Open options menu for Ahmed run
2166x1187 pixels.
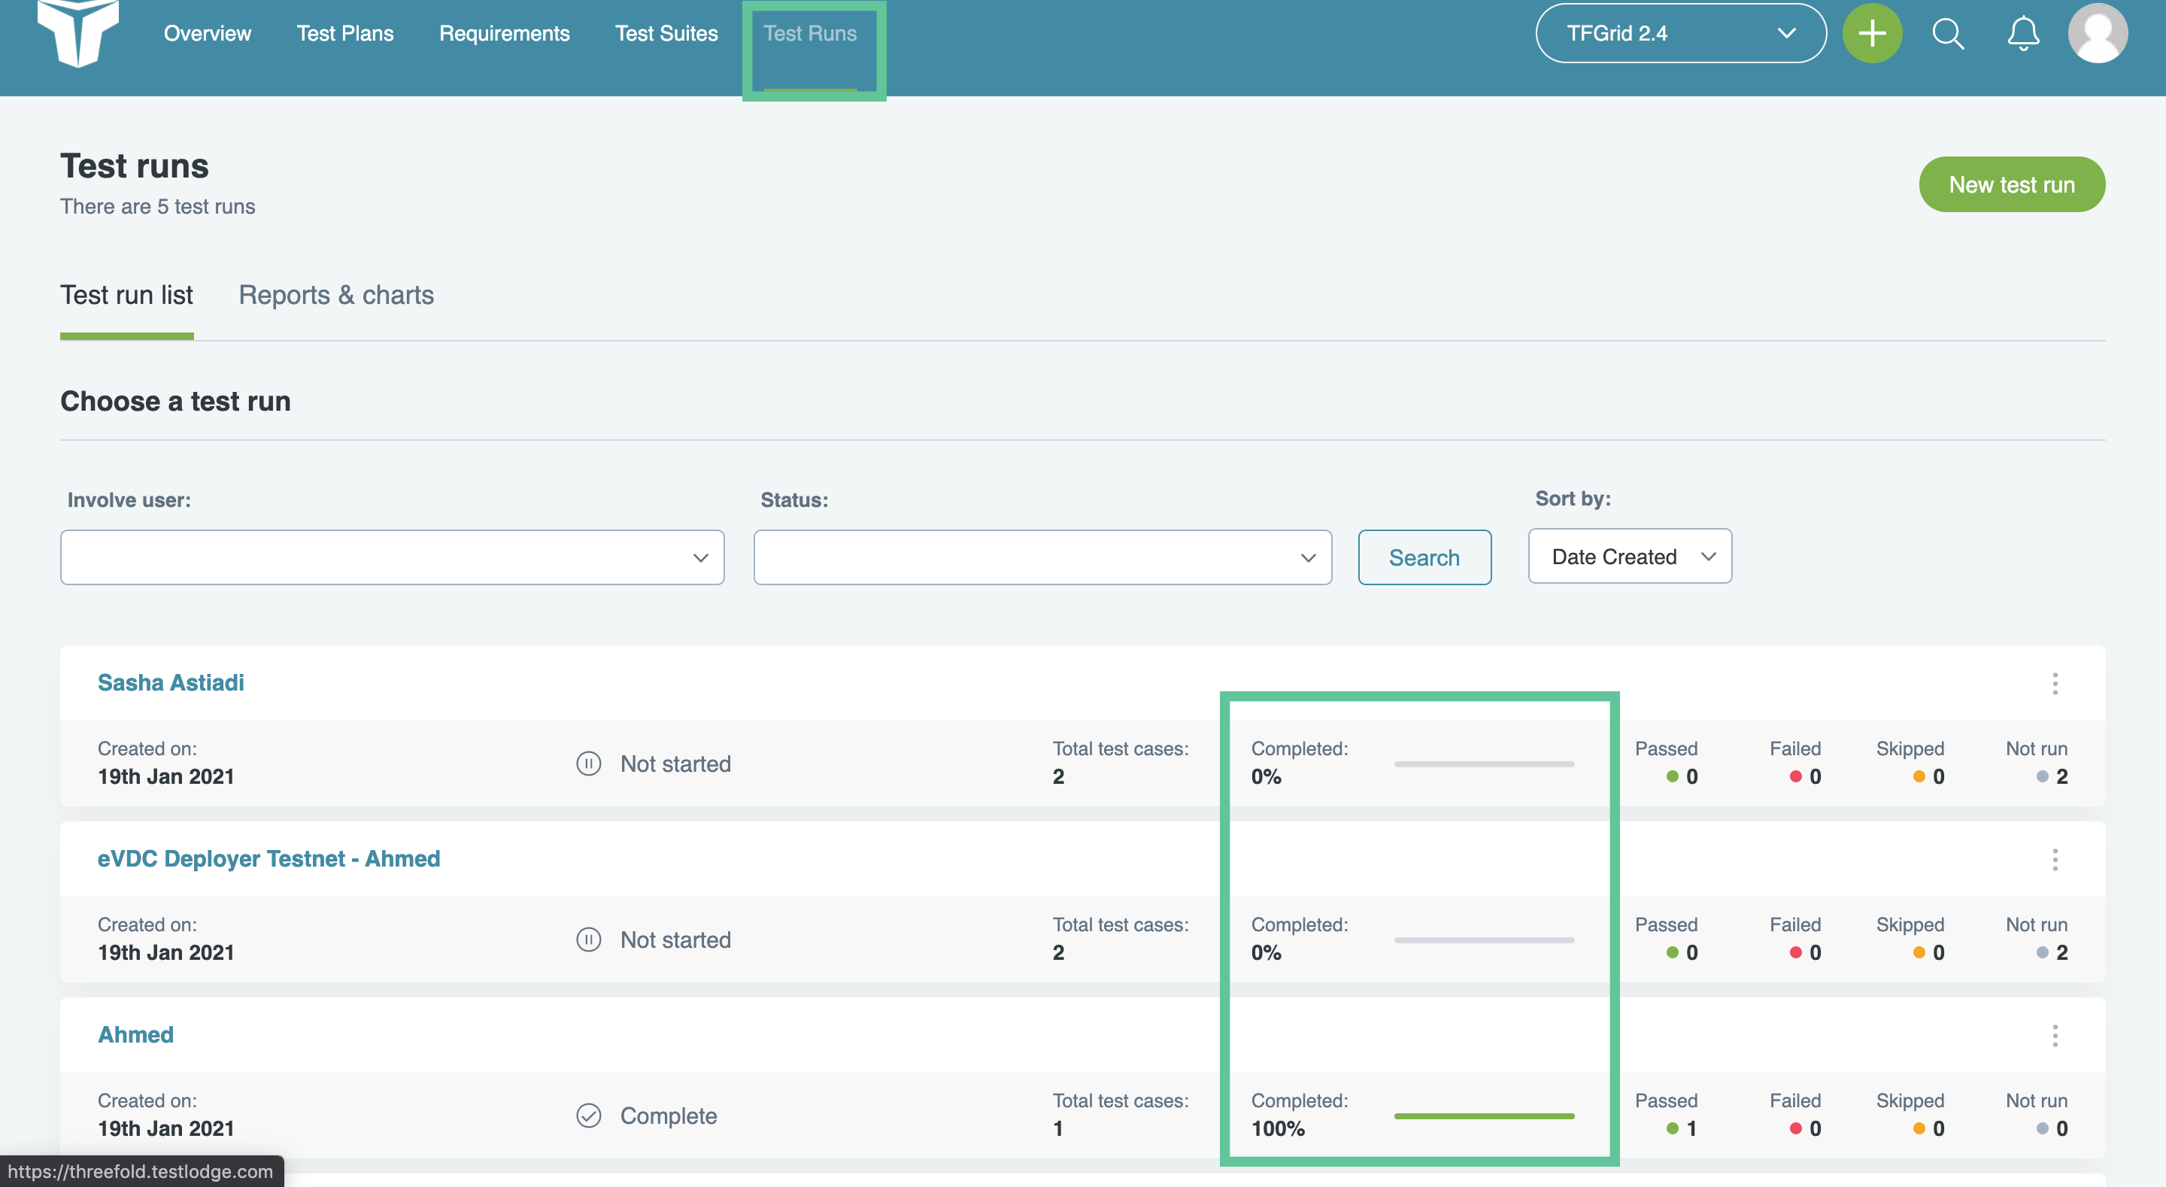pyautogui.click(x=2055, y=1035)
